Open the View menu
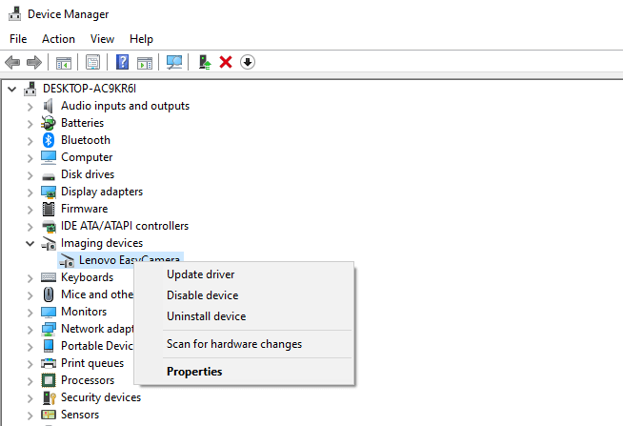The height and width of the screenshot is (426, 623). [102, 39]
